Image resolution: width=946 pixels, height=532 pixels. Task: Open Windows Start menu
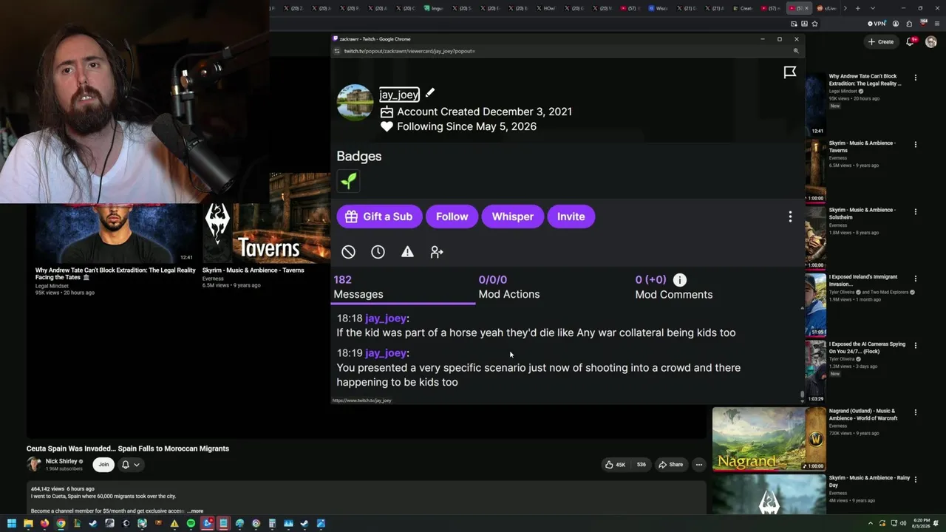click(11, 524)
